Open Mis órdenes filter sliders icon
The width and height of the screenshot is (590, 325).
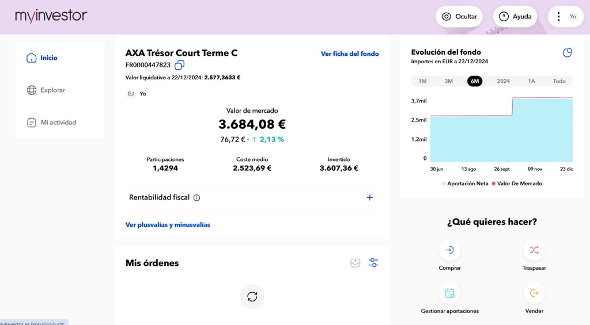pyautogui.click(x=373, y=263)
